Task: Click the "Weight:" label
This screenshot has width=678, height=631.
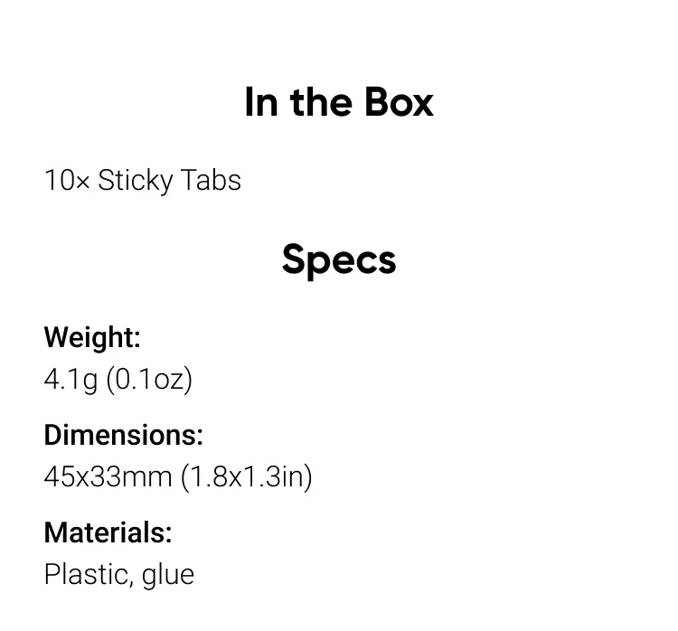Action: (92, 337)
